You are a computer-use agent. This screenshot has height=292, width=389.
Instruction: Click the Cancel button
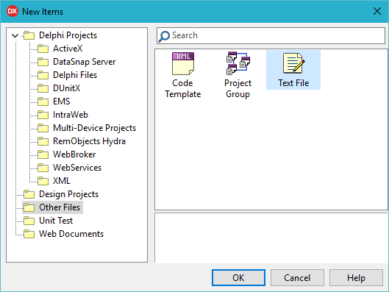pos(297,277)
